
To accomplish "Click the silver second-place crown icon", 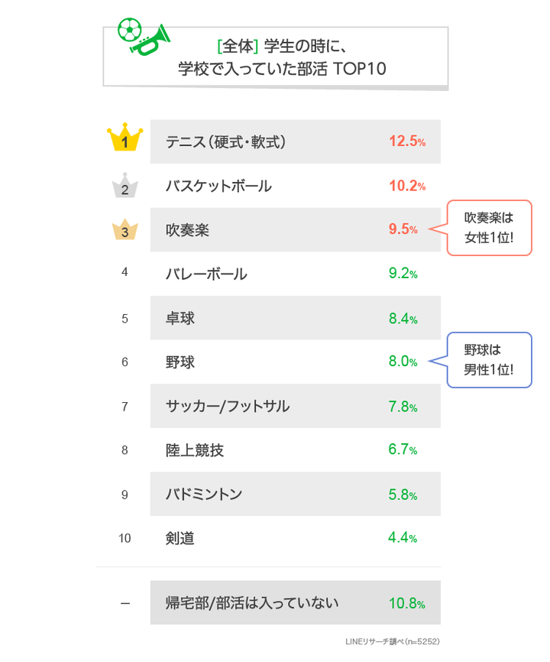I will pyautogui.click(x=125, y=187).
